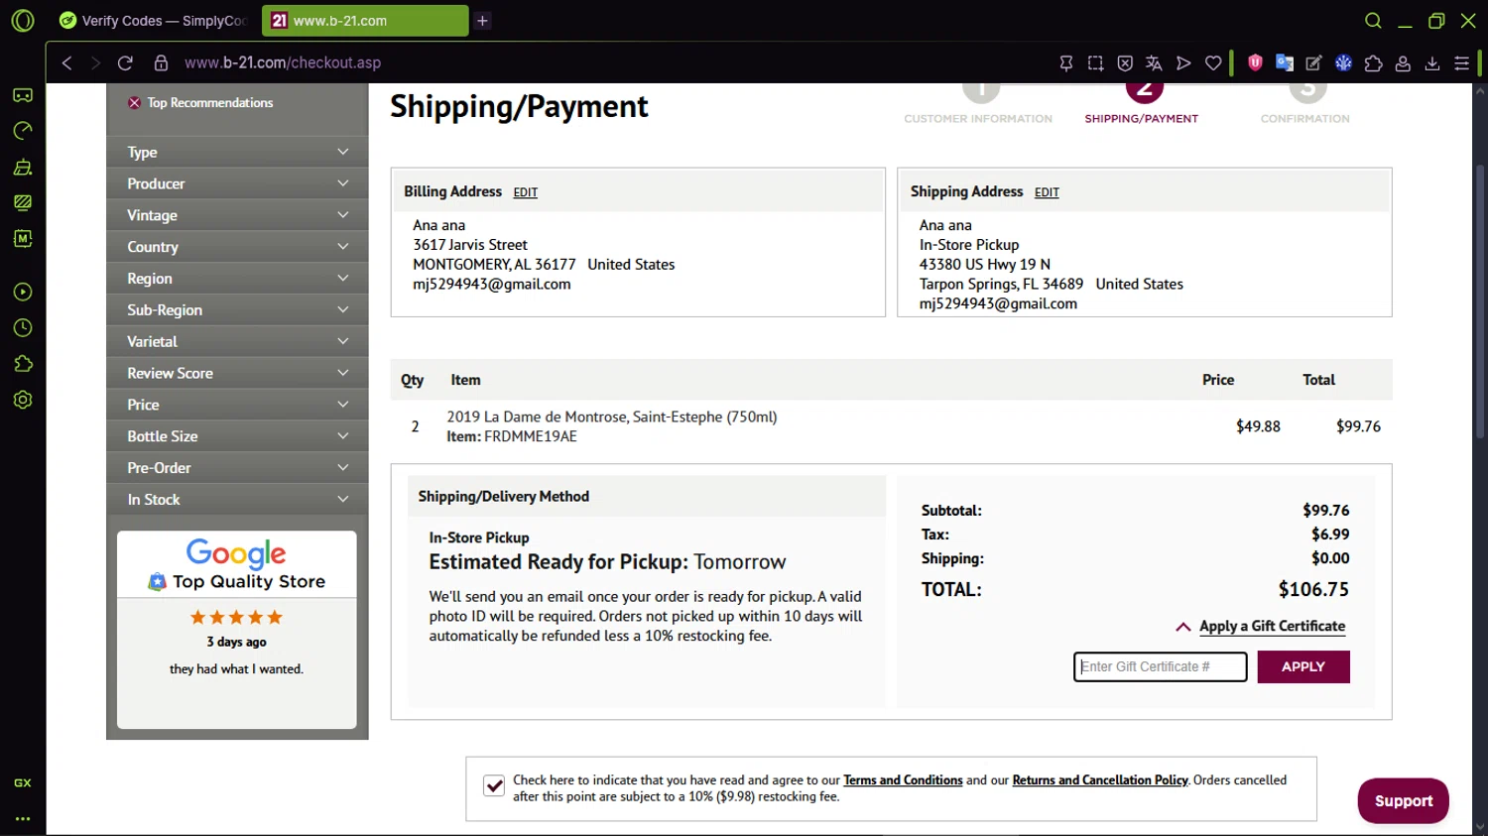This screenshot has height=836, width=1488.
Task: Go to Customer Information step
Action: point(978,105)
